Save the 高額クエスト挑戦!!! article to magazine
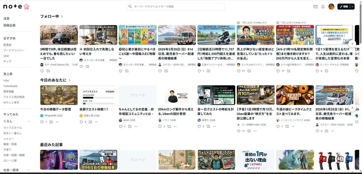 pyautogui.click(x=90, y=122)
